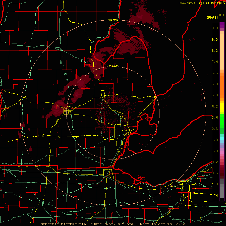This screenshot has width=226, height=226.
Task: Click the cyan segment of the color bar
Action: (222, 138)
